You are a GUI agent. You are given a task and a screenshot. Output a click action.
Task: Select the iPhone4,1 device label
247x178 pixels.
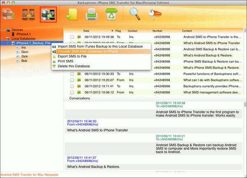(x=23, y=34)
